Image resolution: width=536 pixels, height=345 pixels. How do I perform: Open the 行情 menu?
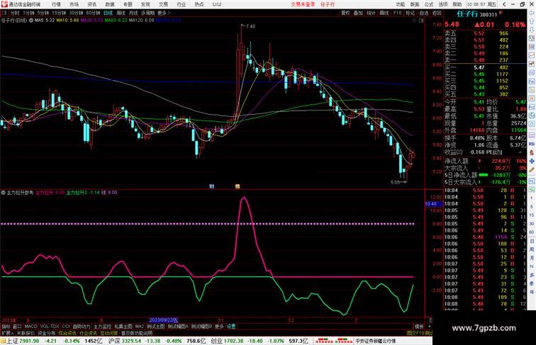(56, 4)
